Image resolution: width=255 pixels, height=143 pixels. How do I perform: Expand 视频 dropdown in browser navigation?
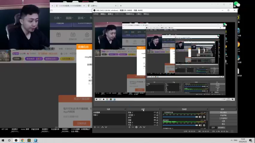[x=69, y=18]
